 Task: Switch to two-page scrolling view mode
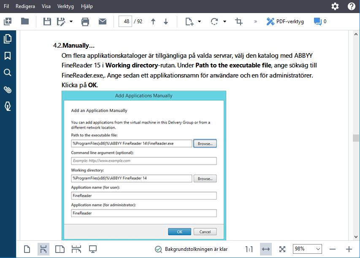coord(76,249)
